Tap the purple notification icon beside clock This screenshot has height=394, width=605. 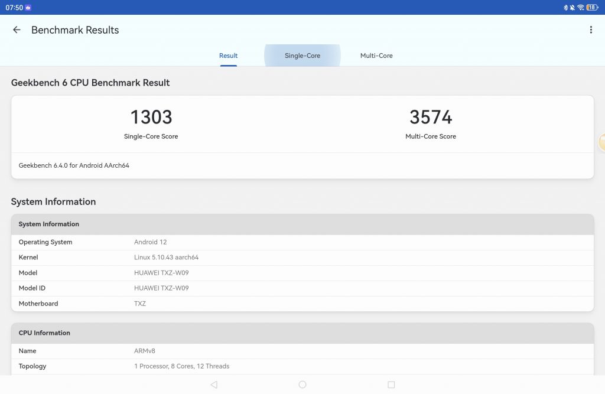[x=28, y=7]
